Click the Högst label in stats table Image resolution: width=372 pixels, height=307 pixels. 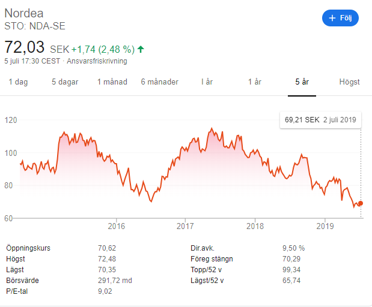[x=16, y=259]
